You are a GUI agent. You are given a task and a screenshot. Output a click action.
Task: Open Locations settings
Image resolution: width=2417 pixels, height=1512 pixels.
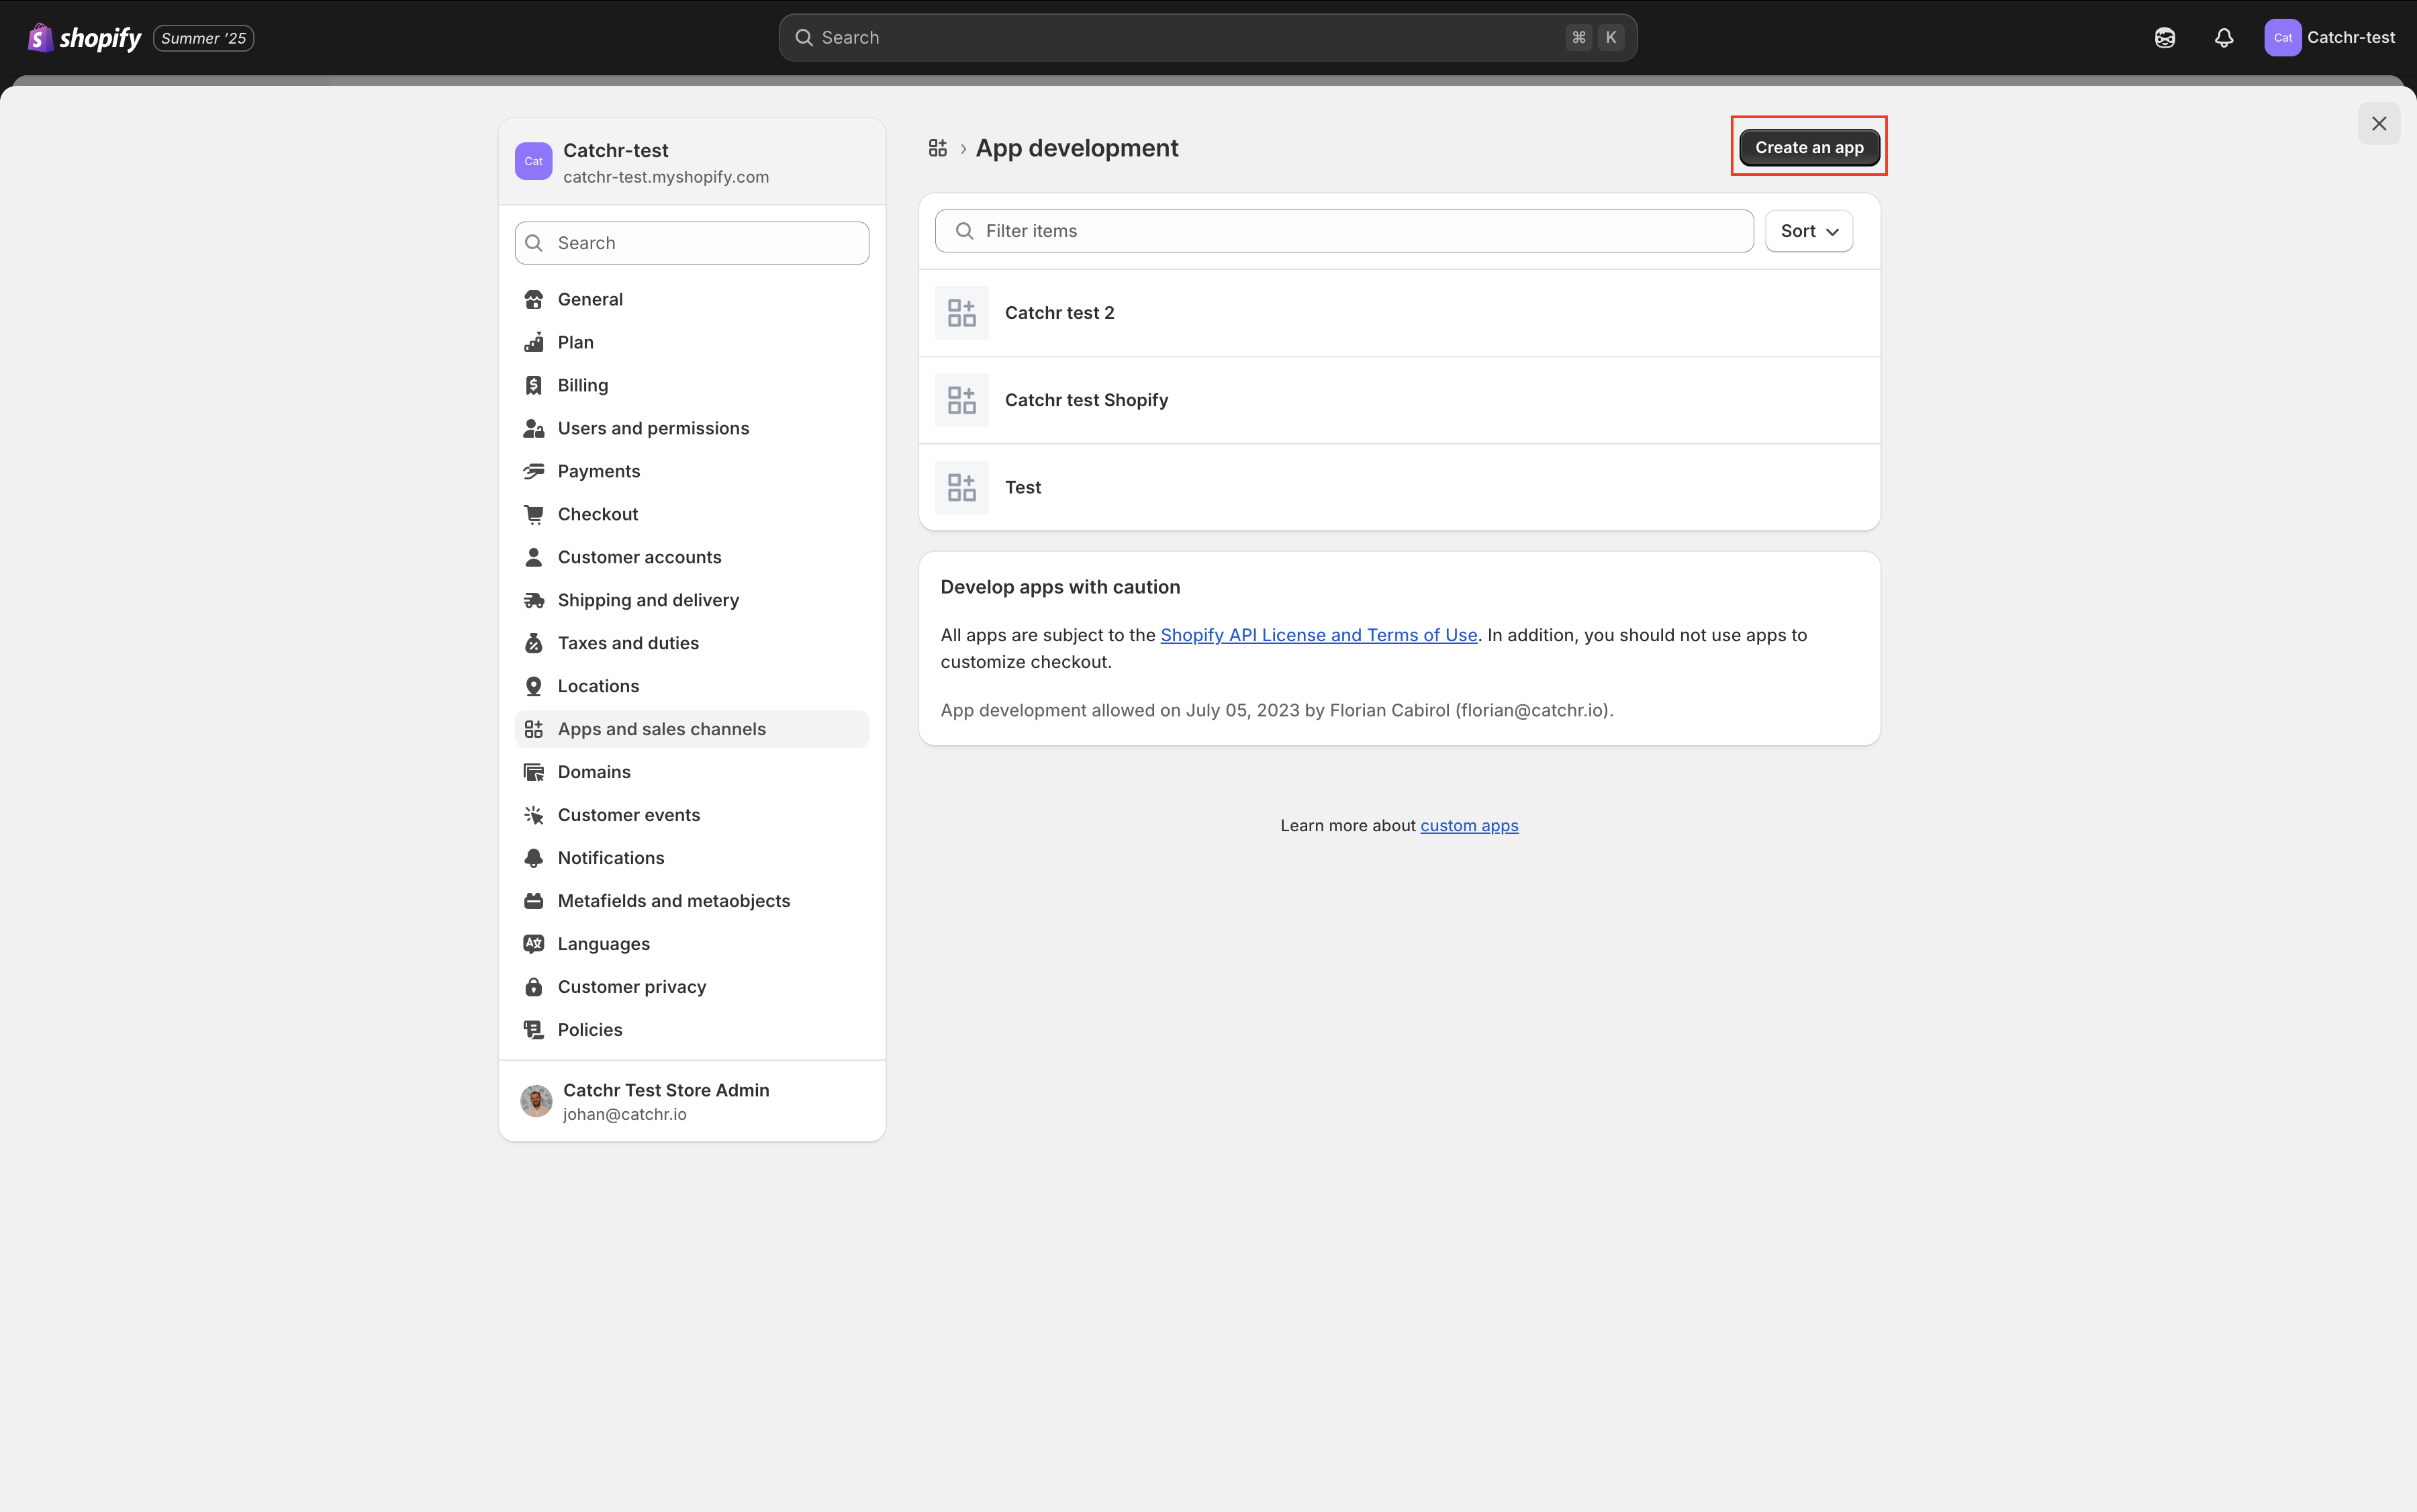(x=691, y=686)
